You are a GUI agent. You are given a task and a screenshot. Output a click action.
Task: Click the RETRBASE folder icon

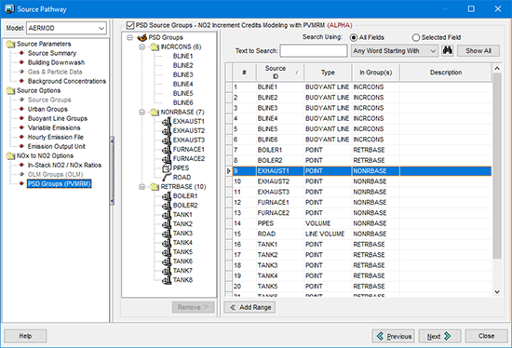coord(155,187)
